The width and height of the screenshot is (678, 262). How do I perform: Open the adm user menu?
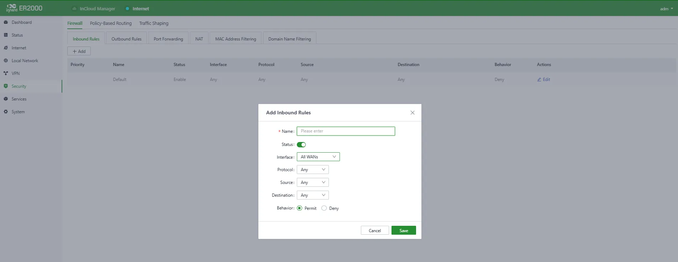click(666, 9)
